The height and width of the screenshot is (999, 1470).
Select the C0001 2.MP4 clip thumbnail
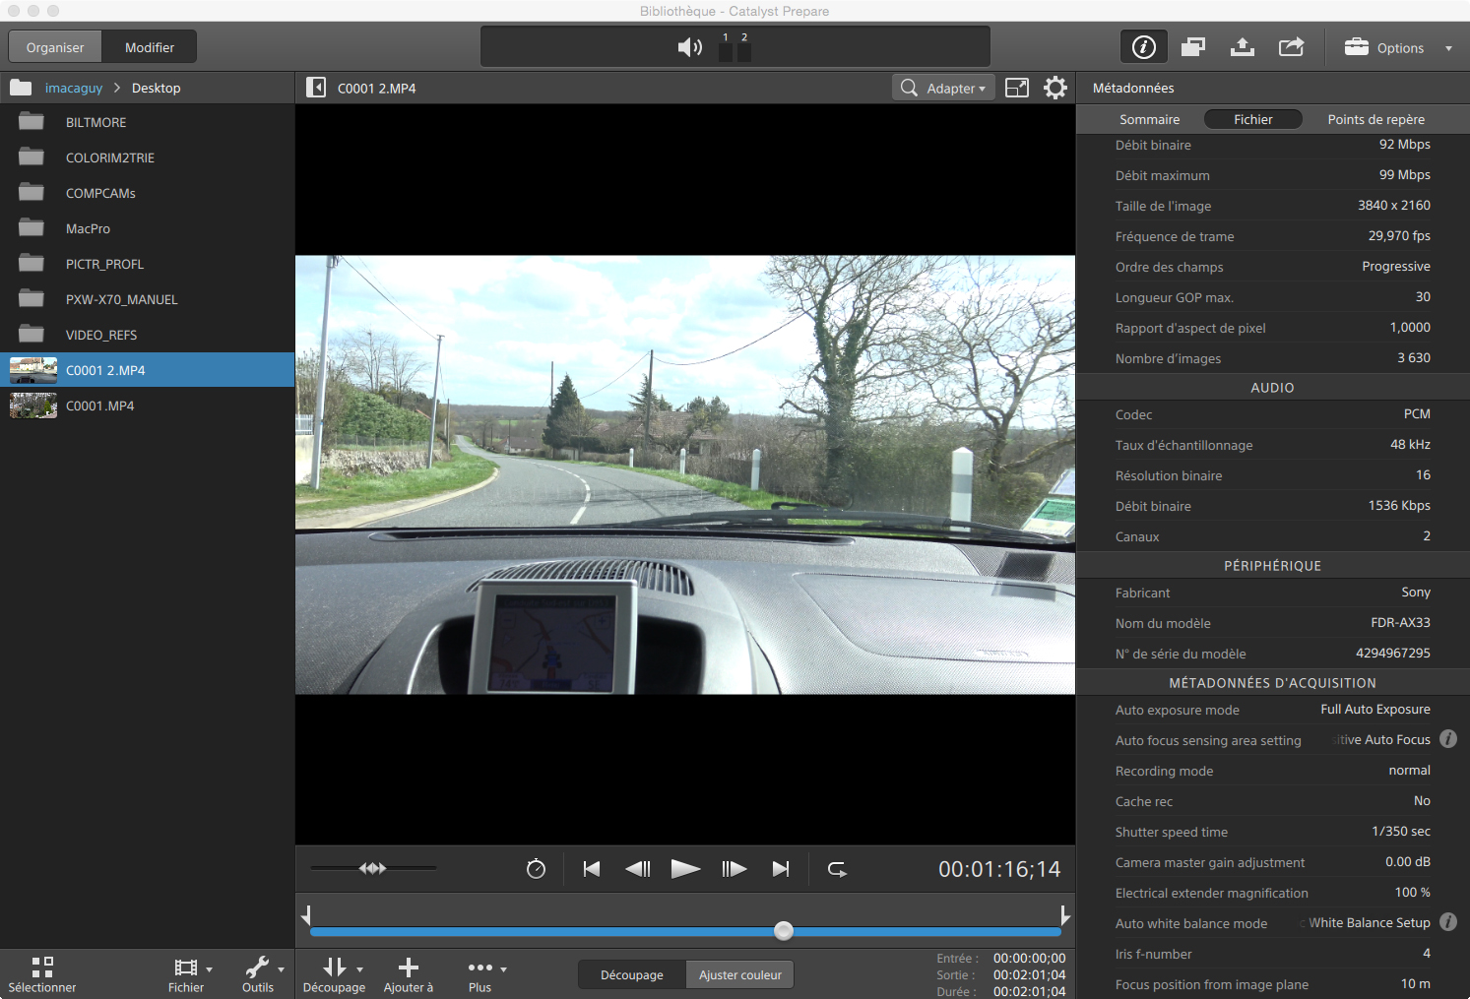33,370
